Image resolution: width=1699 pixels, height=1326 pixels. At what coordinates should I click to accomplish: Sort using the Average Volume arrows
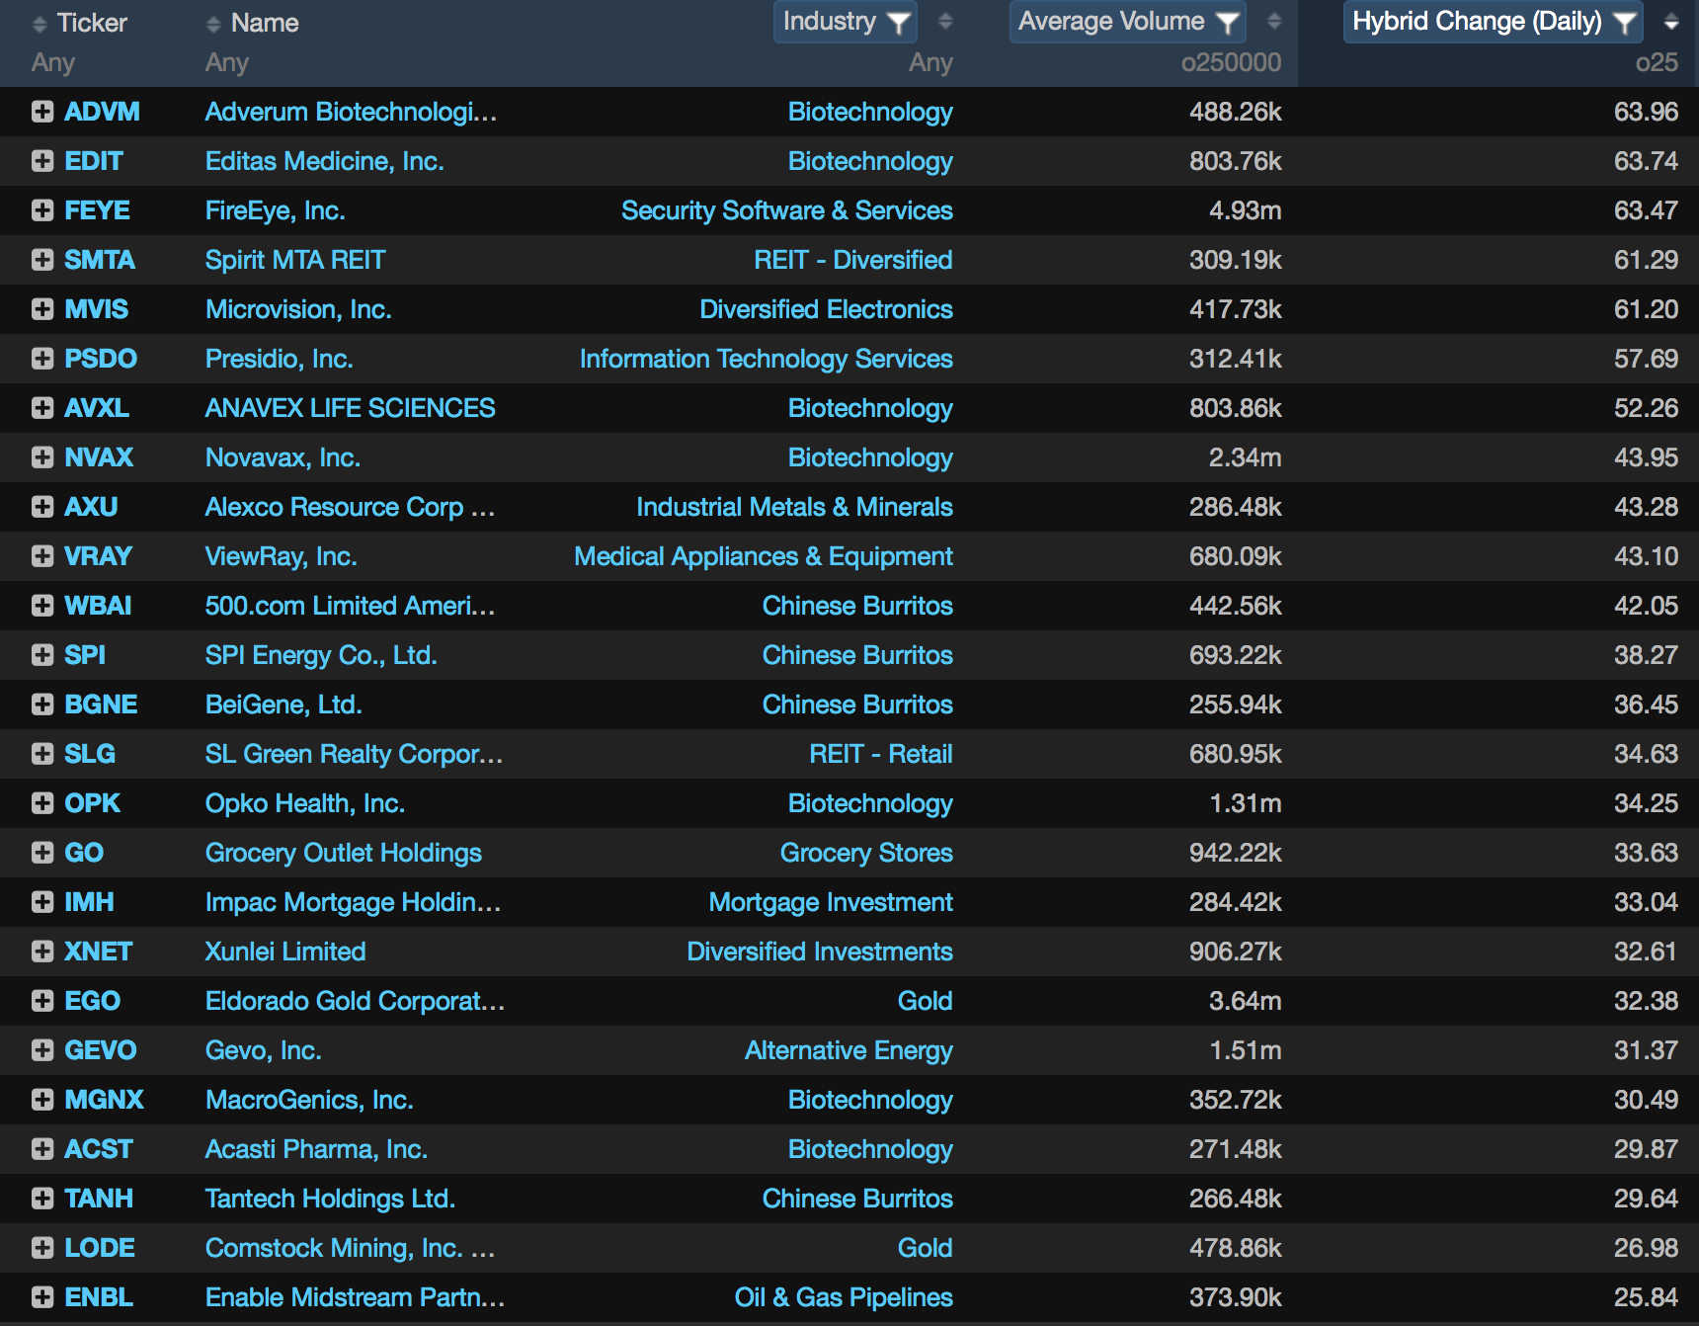pyautogui.click(x=1274, y=22)
